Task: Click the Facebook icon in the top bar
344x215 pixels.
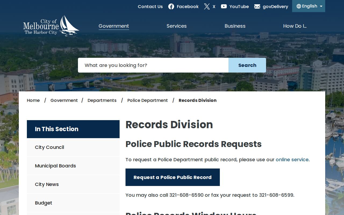Action: (x=171, y=6)
